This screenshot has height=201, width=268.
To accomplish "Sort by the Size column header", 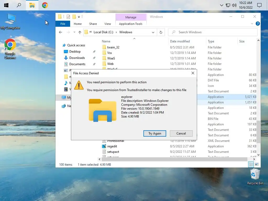I will (x=242, y=41).
